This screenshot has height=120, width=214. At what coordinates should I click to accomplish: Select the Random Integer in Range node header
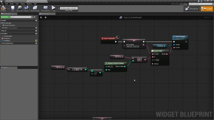coord(116,63)
